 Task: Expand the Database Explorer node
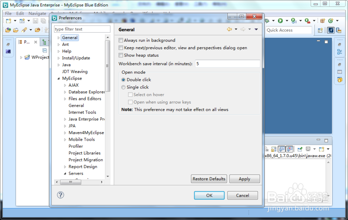point(65,92)
